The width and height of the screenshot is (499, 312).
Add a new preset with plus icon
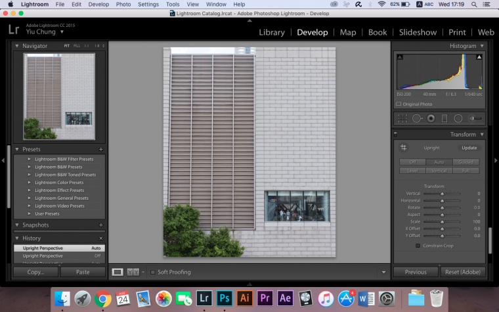click(101, 149)
